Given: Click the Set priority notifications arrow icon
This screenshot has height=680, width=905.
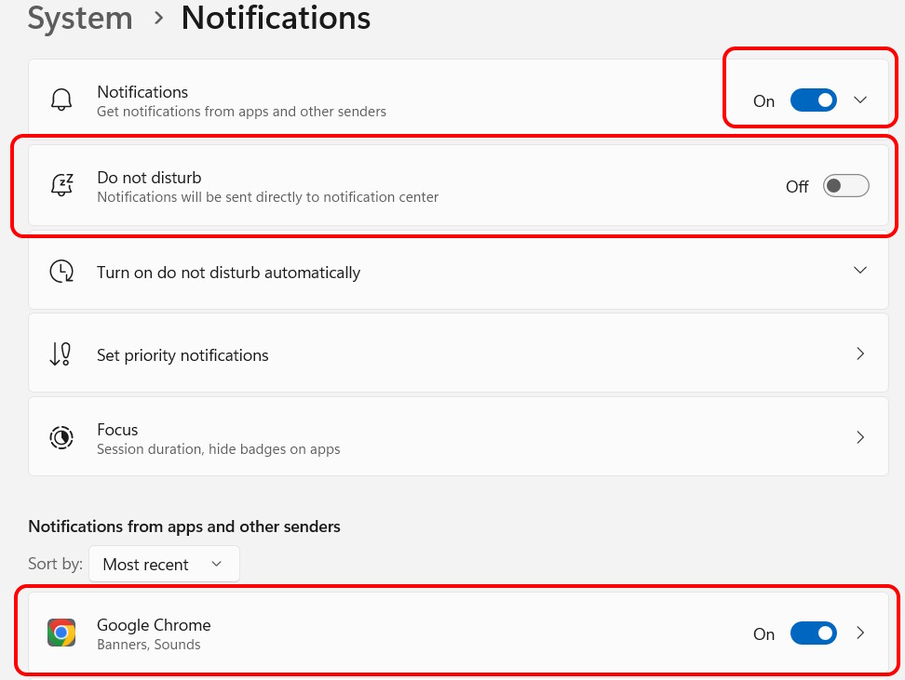Looking at the screenshot, I should [60, 354].
